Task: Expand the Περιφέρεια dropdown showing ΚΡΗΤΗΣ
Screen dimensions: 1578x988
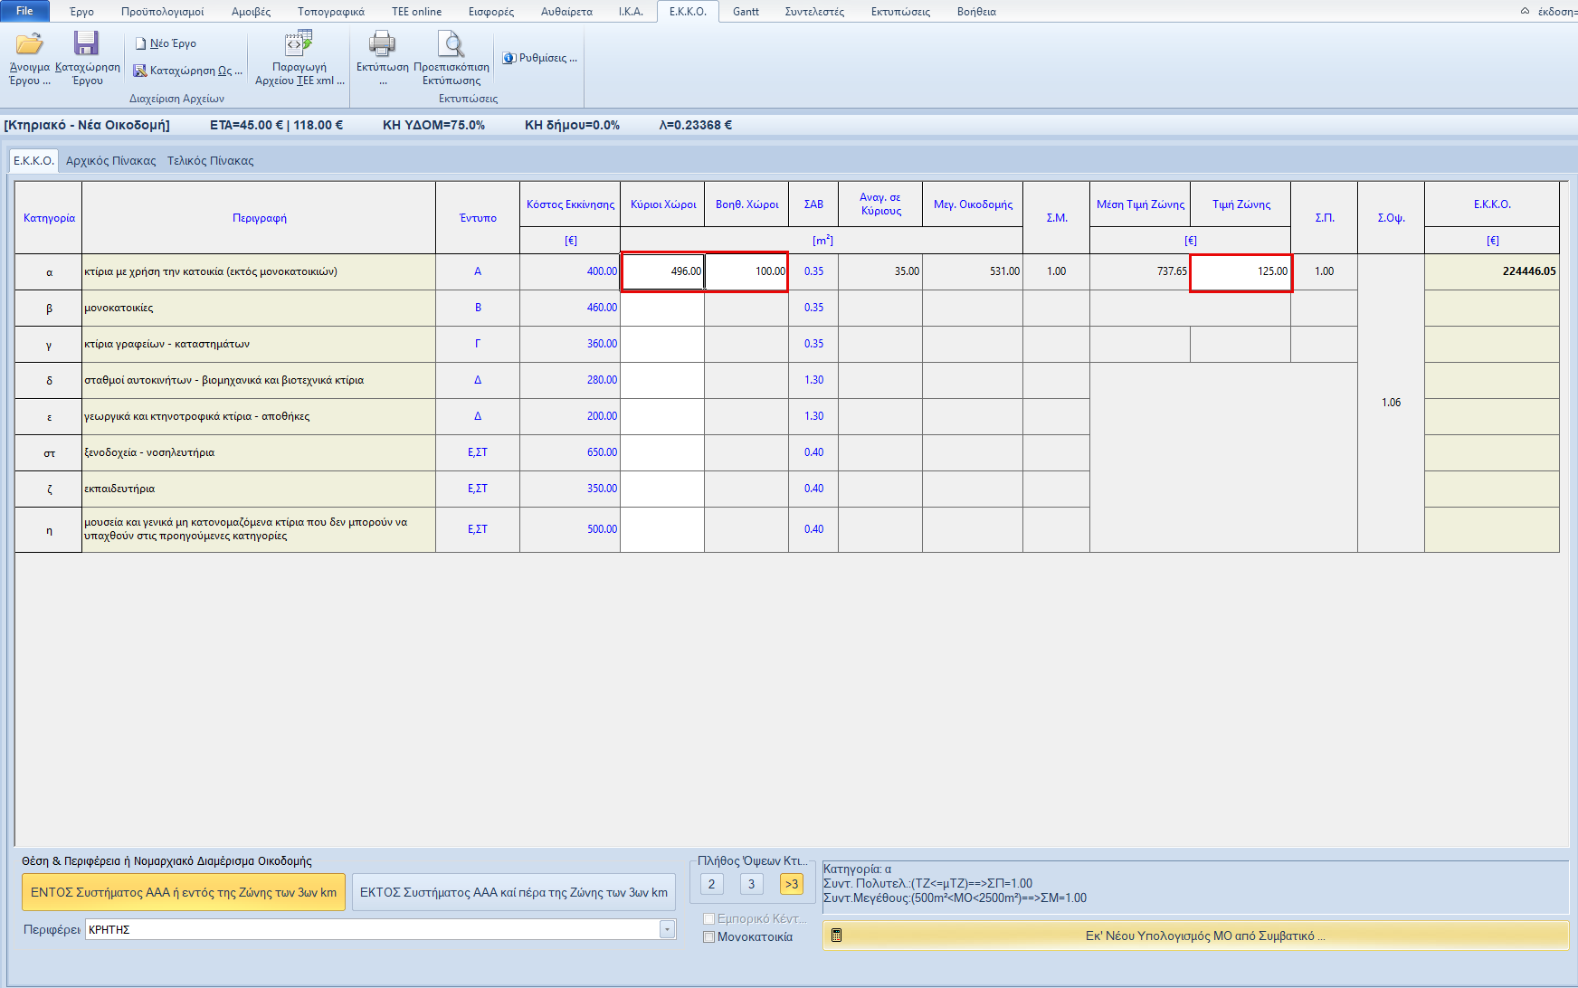Action: (x=667, y=929)
